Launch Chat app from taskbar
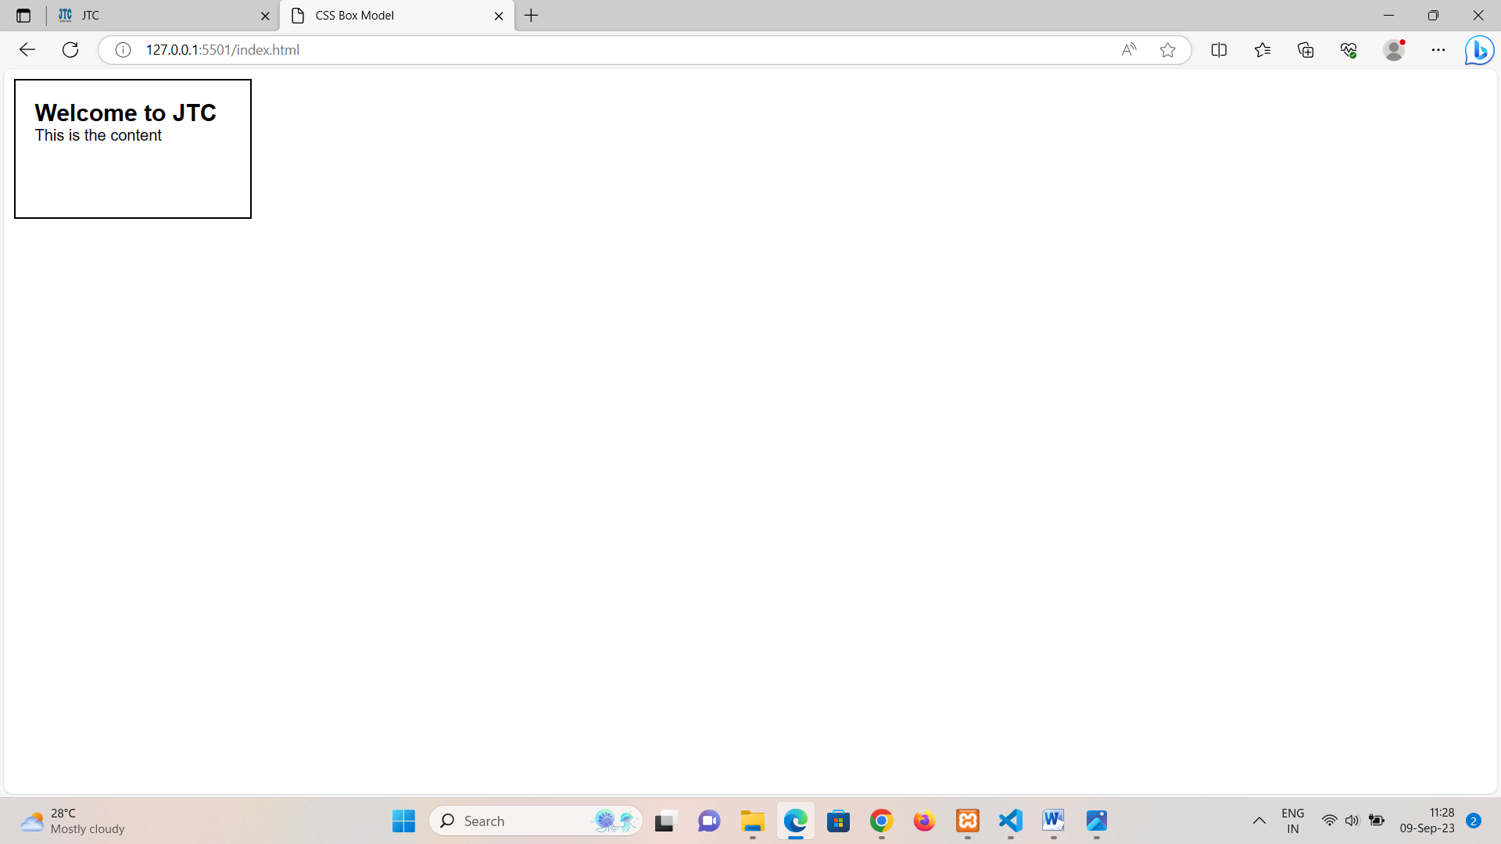1501x844 pixels. 709,821
